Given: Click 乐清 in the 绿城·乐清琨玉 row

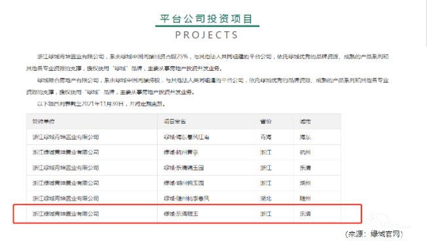Looking at the screenshot, I should [x=305, y=214].
